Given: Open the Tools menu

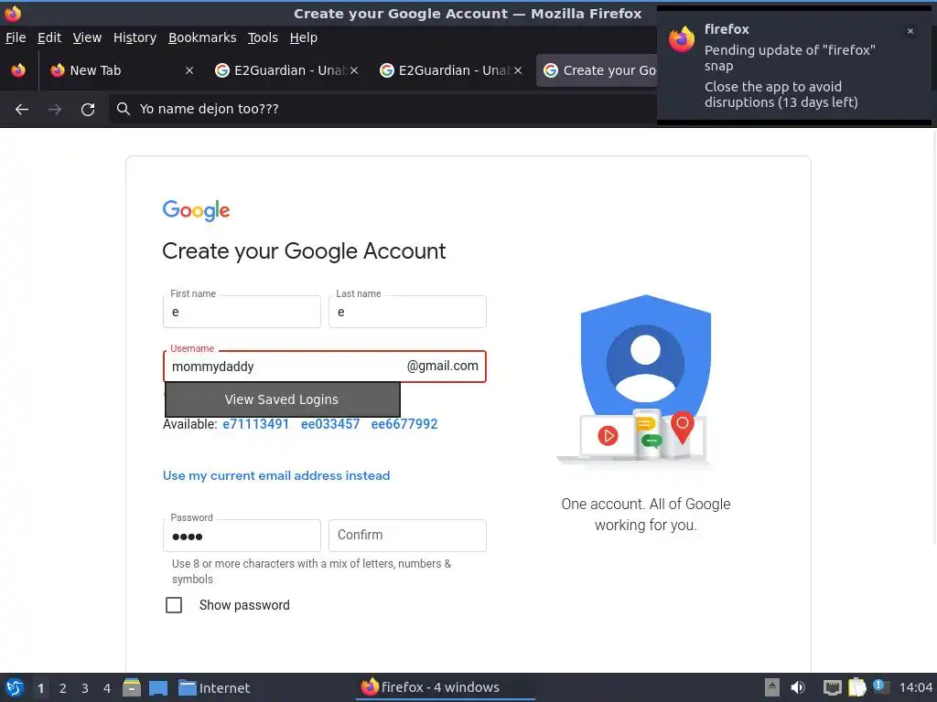Looking at the screenshot, I should click(x=263, y=37).
